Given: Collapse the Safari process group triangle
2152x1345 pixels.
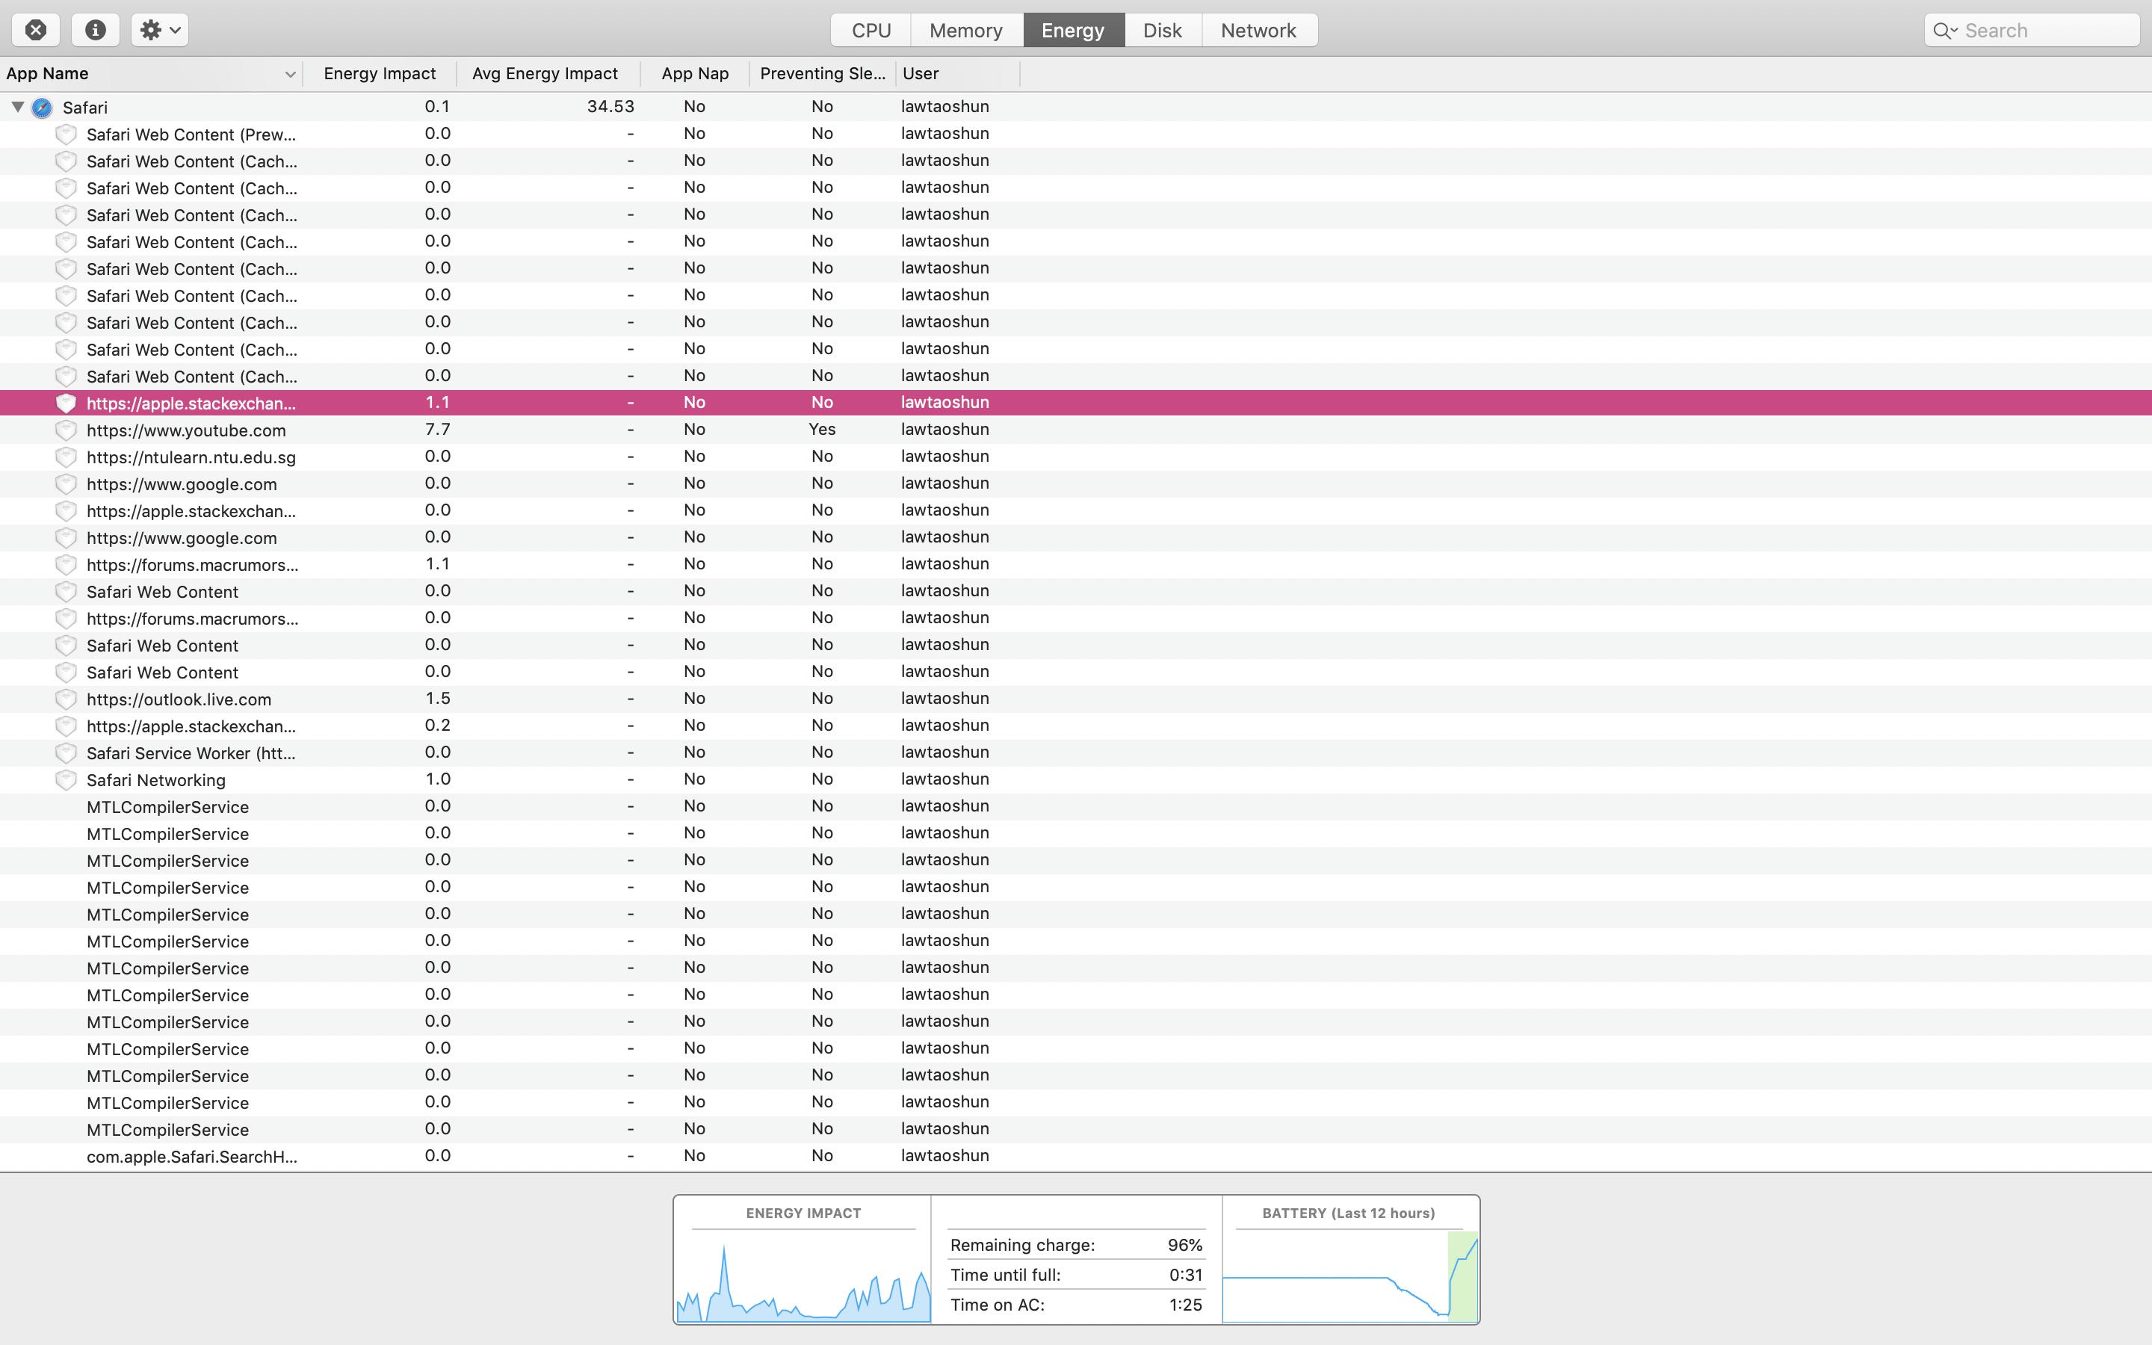Looking at the screenshot, I should coord(17,107).
